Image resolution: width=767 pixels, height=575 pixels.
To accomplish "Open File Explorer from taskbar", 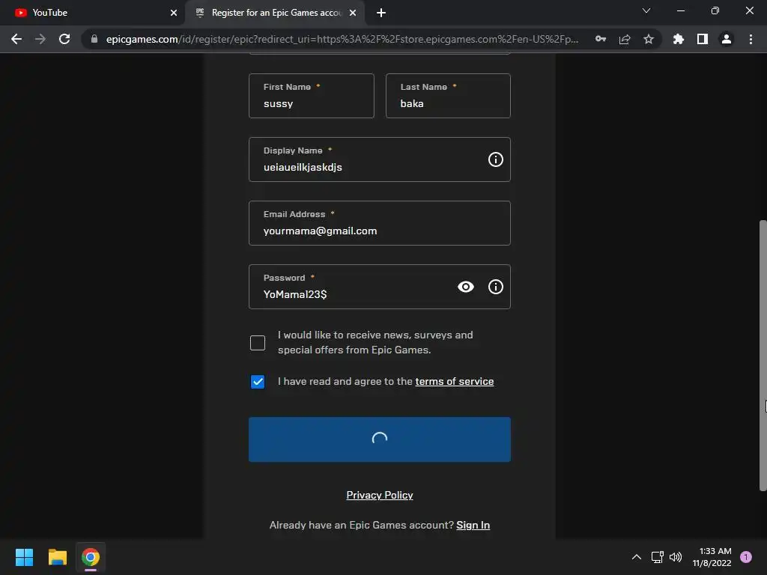I will click(57, 557).
